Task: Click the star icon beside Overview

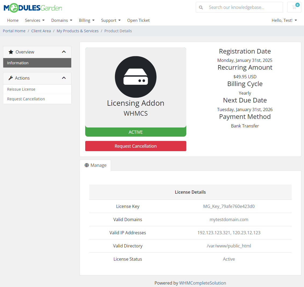Action: point(11,52)
